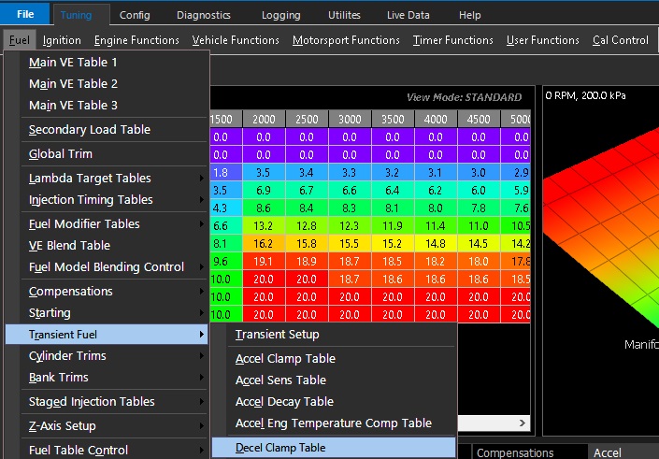The image size is (659, 459).
Task: Open the User Functions menu
Action: pyautogui.click(x=542, y=40)
